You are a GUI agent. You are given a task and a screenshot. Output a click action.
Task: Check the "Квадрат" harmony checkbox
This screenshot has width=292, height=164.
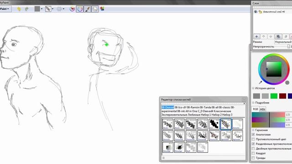click(x=253, y=153)
